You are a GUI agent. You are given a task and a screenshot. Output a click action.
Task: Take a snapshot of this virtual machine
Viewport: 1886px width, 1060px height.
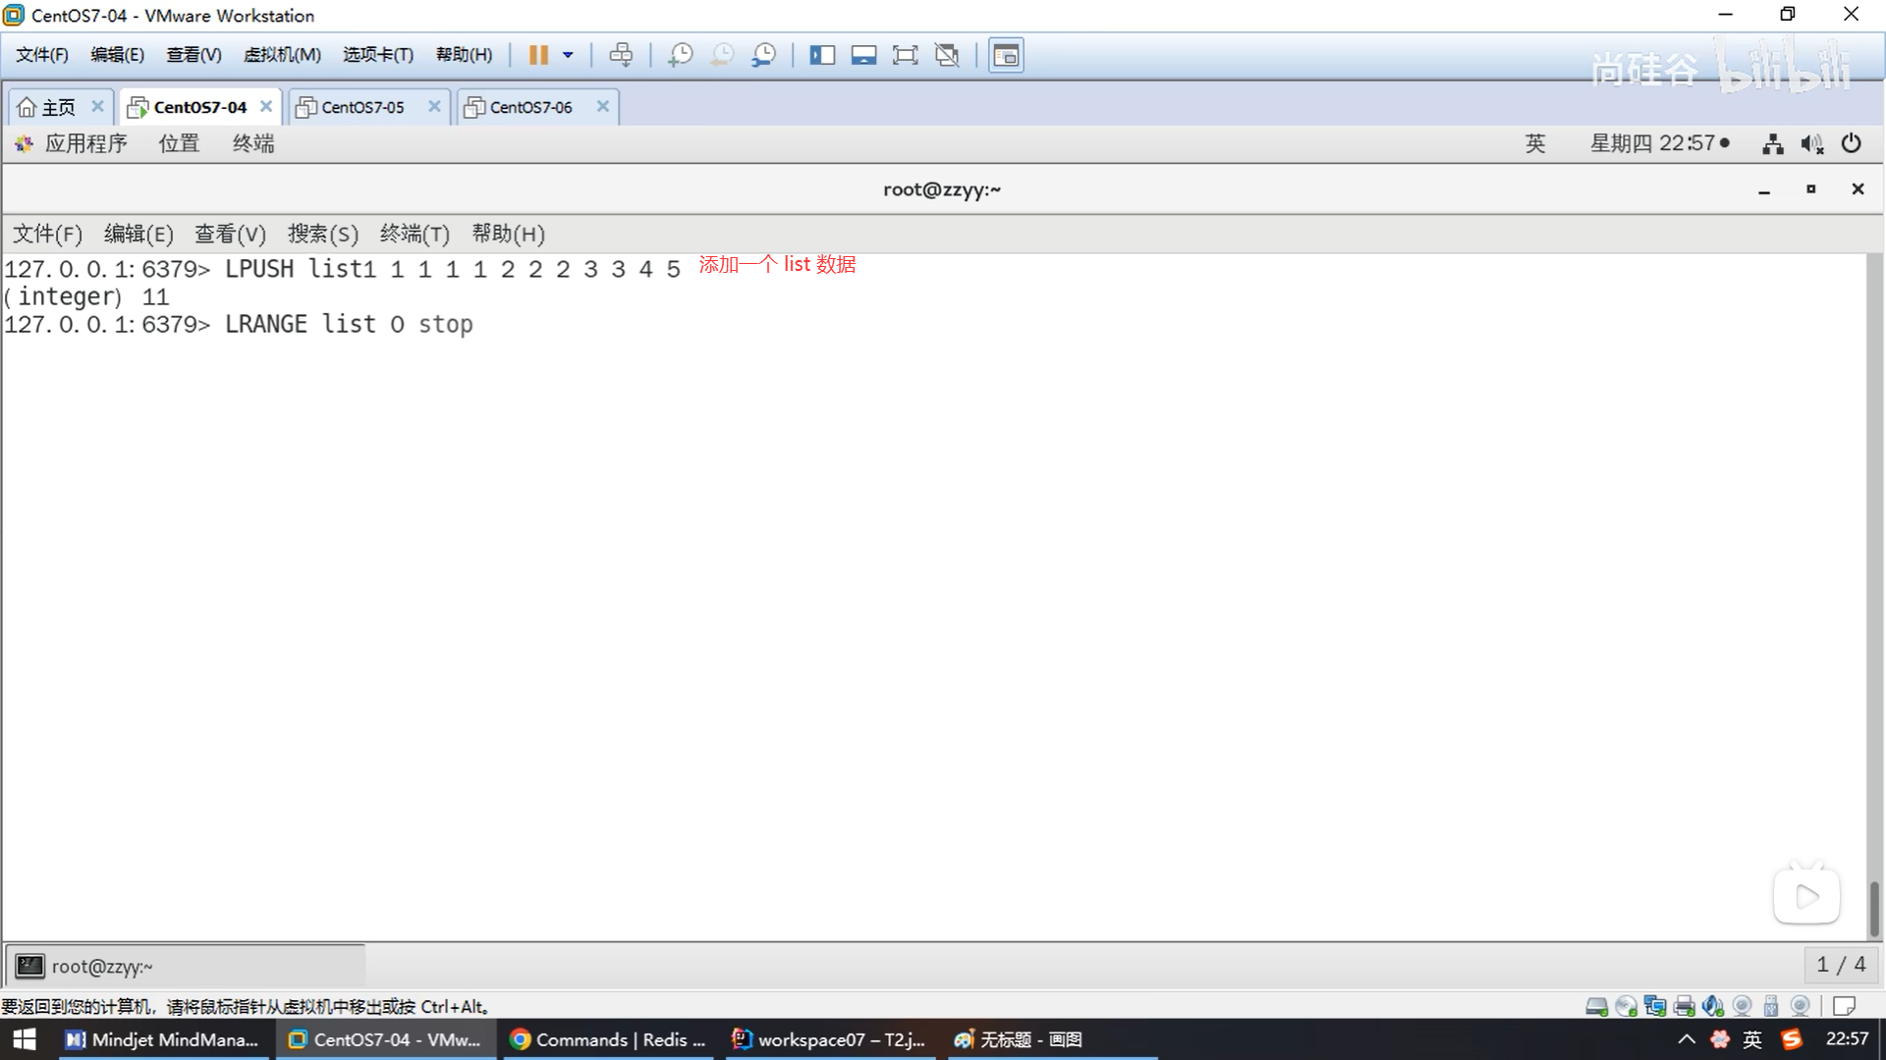coord(680,55)
